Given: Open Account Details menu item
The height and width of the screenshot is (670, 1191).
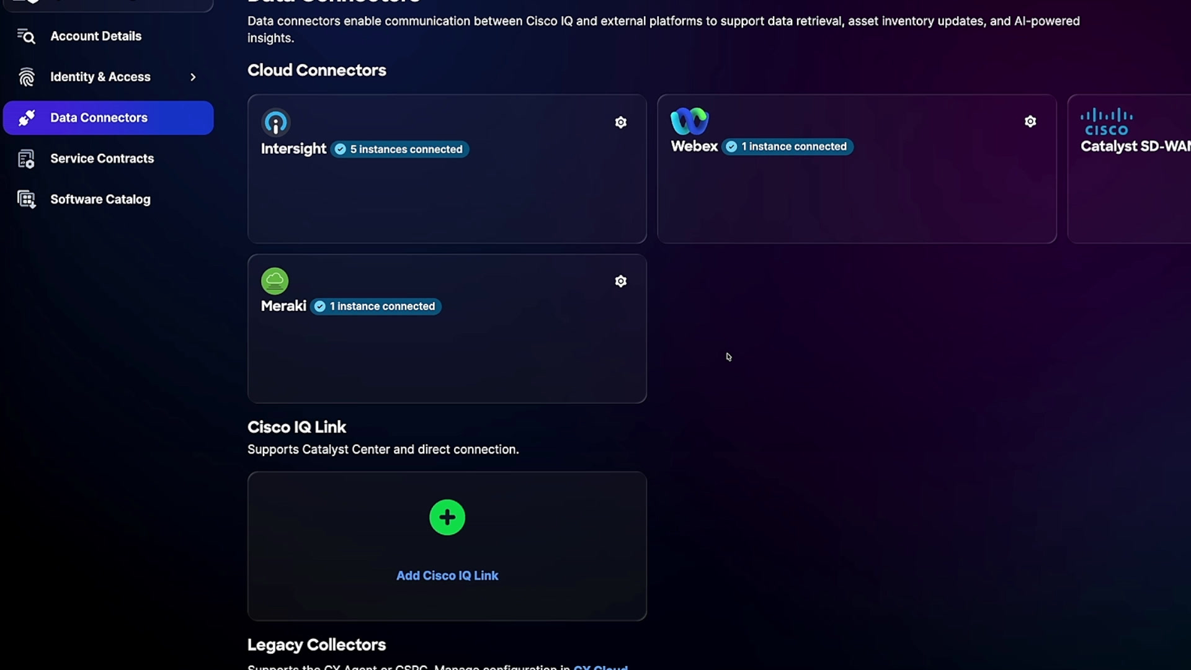Looking at the screenshot, I should click(x=108, y=36).
